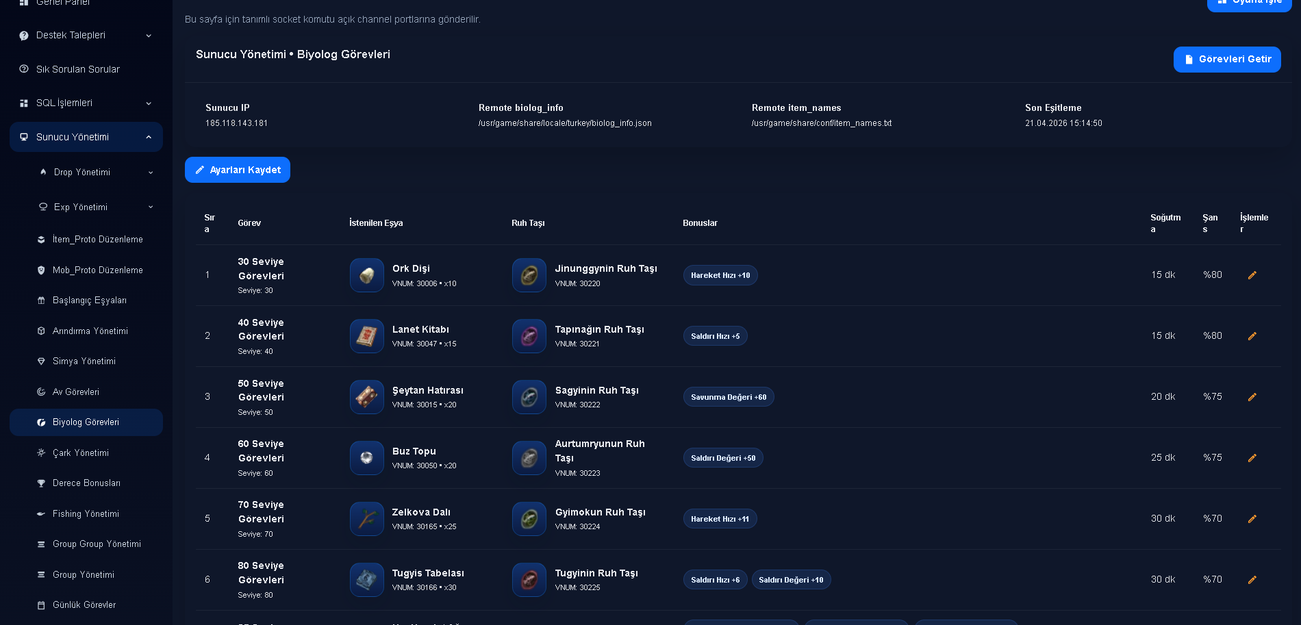This screenshot has height=625, width=1301.
Task: Click the Ayarları Kaydet button
Action: 238,170
